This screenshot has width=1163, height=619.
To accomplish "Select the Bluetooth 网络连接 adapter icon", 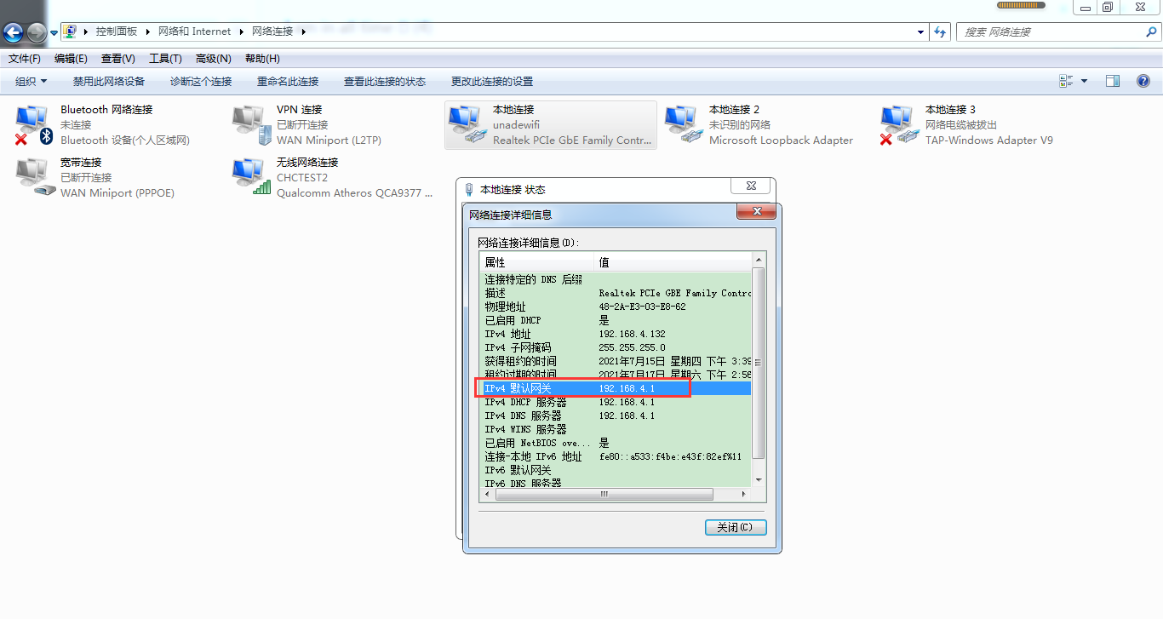I will click(x=34, y=124).
